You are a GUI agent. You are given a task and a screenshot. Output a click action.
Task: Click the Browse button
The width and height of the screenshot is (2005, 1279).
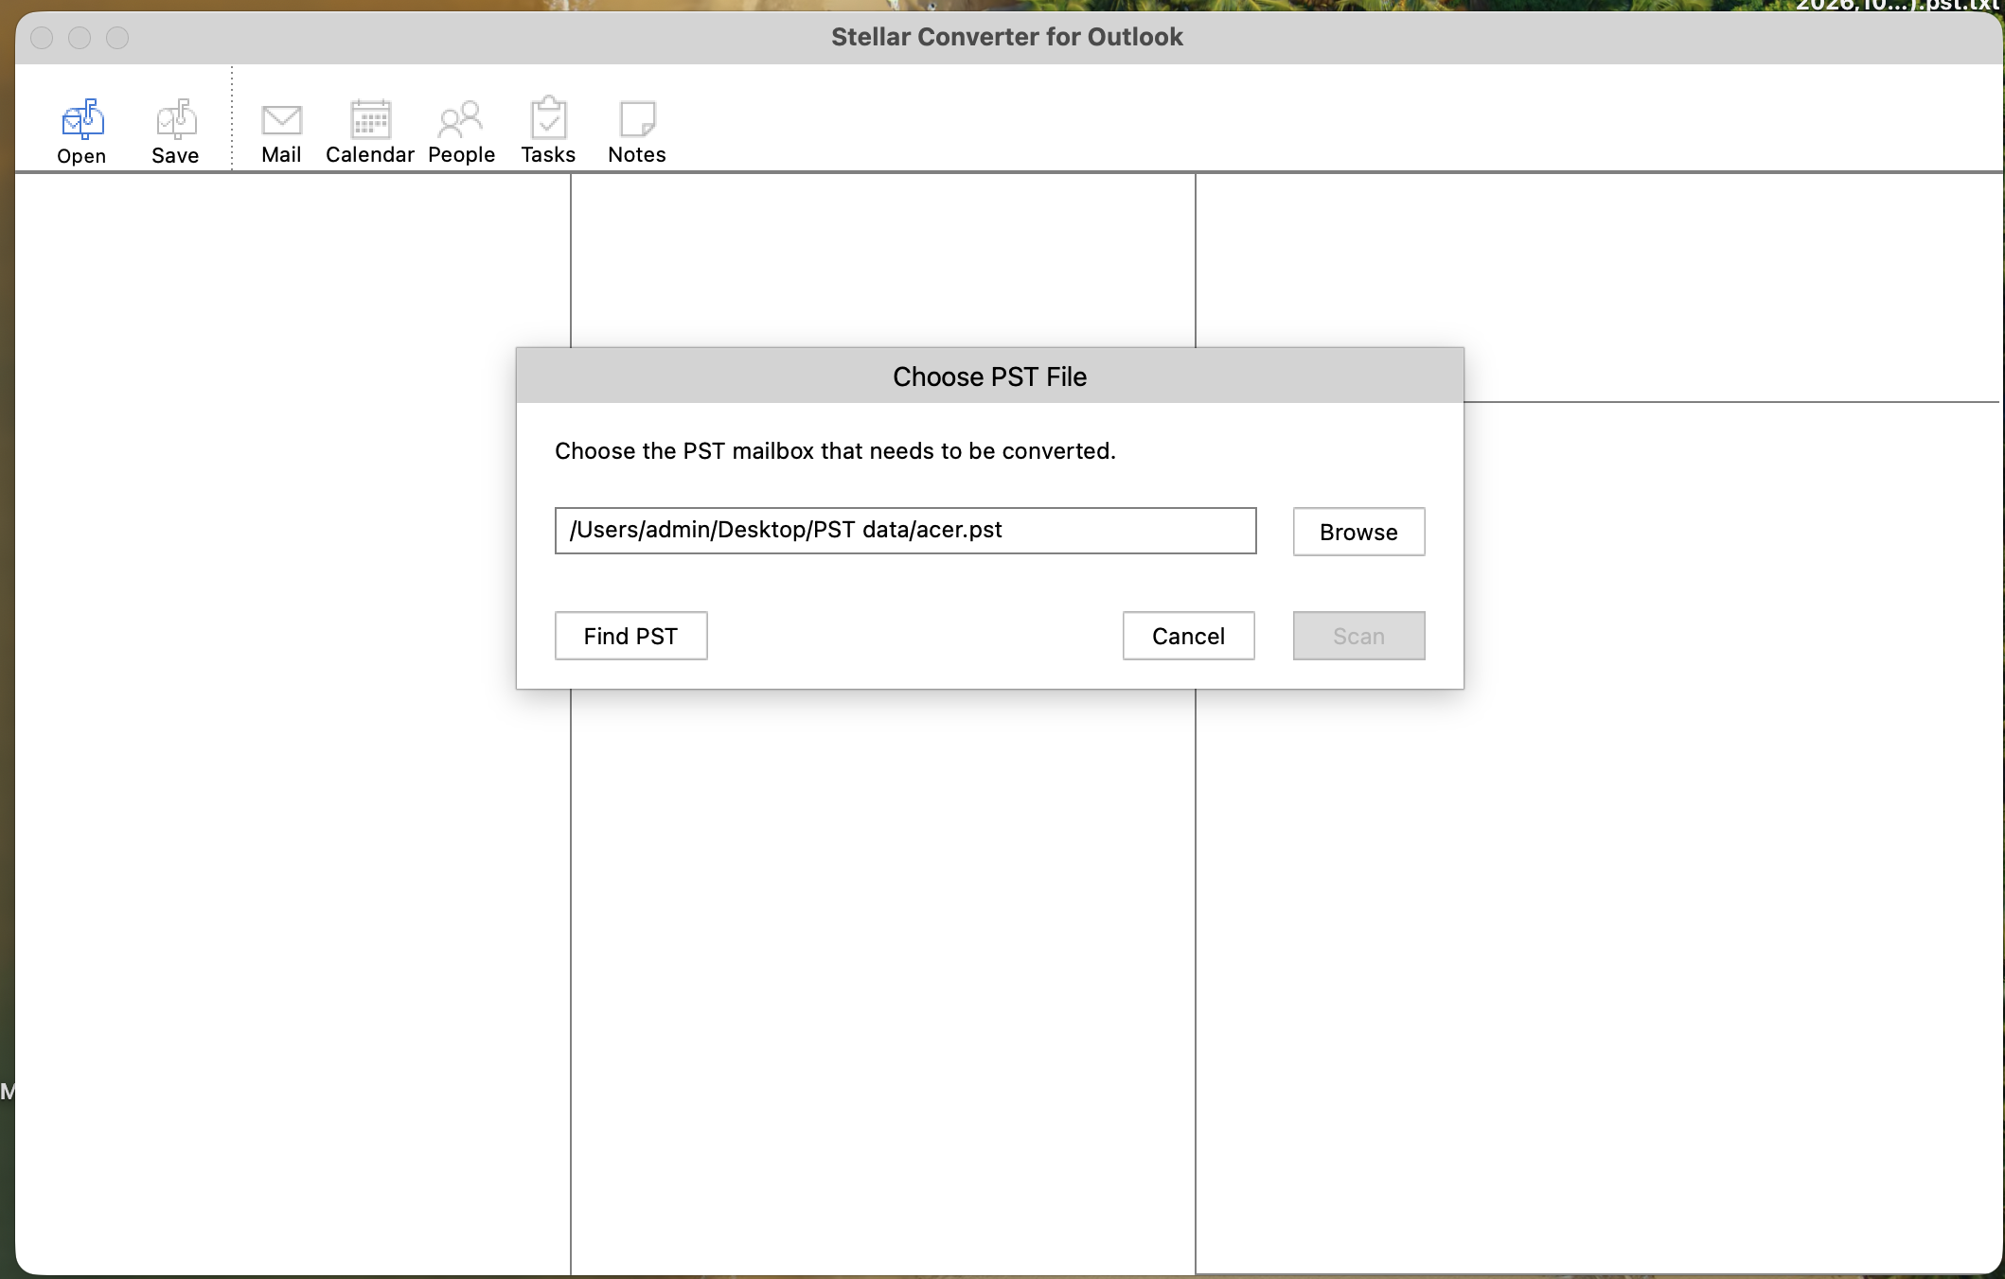(1358, 532)
